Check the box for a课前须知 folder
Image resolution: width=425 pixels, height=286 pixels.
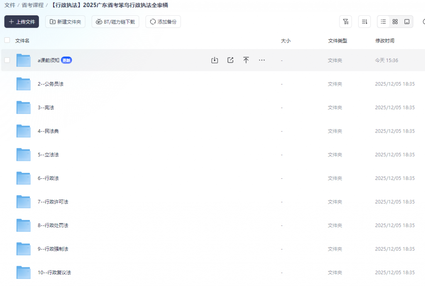pyautogui.click(x=7, y=60)
